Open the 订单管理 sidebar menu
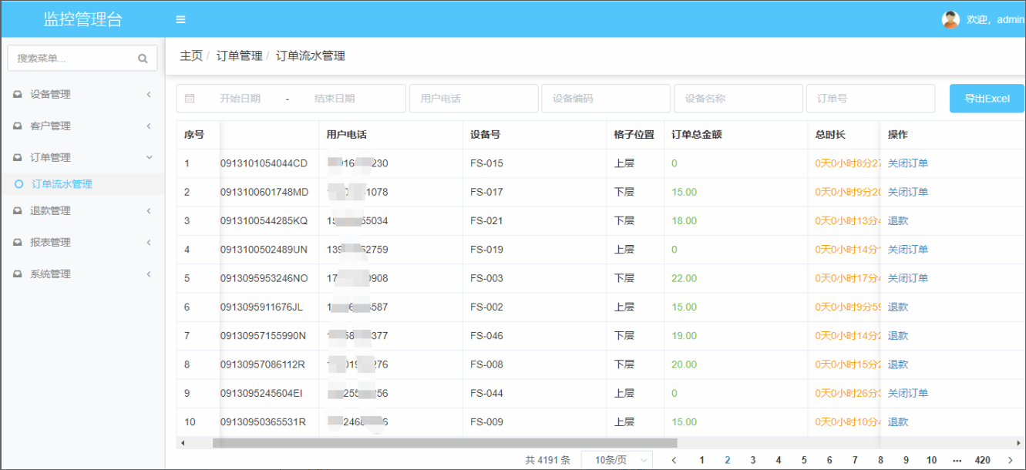This screenshot has width=1026, height=470. [x=82, y=158]
